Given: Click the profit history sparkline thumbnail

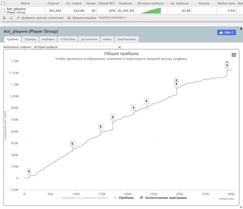Looking at the screenshot, I should click(x=151, y=11).
